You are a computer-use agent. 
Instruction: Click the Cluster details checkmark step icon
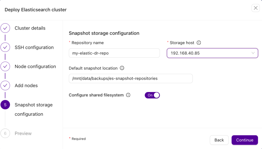pos(5,28)
